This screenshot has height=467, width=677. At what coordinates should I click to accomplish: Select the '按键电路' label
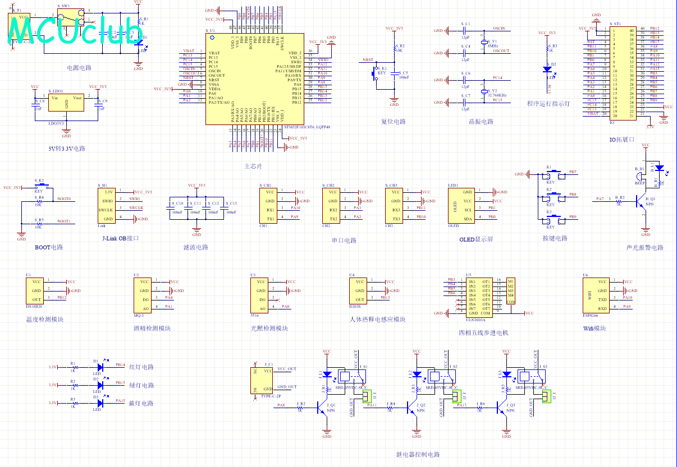coord(555,238)
